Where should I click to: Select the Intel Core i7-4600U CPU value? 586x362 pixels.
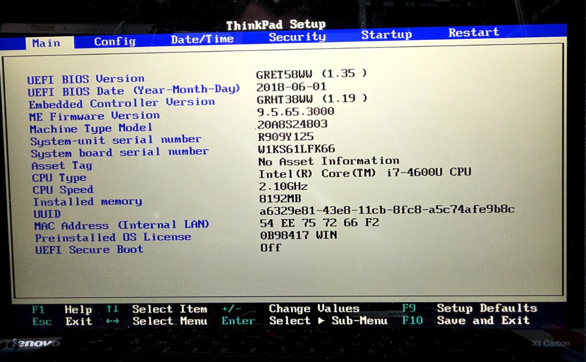(365, 173)
